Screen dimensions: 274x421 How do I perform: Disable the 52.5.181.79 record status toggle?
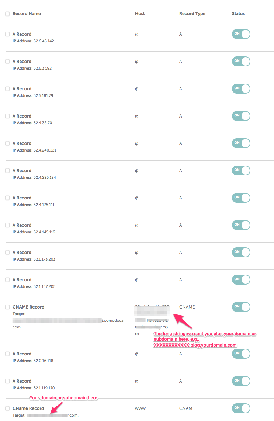pyautogui.click(x=241, y=88)
